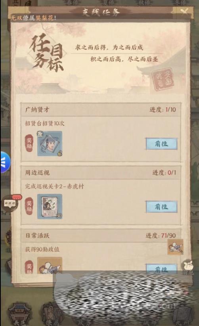Open the 背包 bag icon
Image resolution: width=199 pixels, height=326 pixels.
188,268
